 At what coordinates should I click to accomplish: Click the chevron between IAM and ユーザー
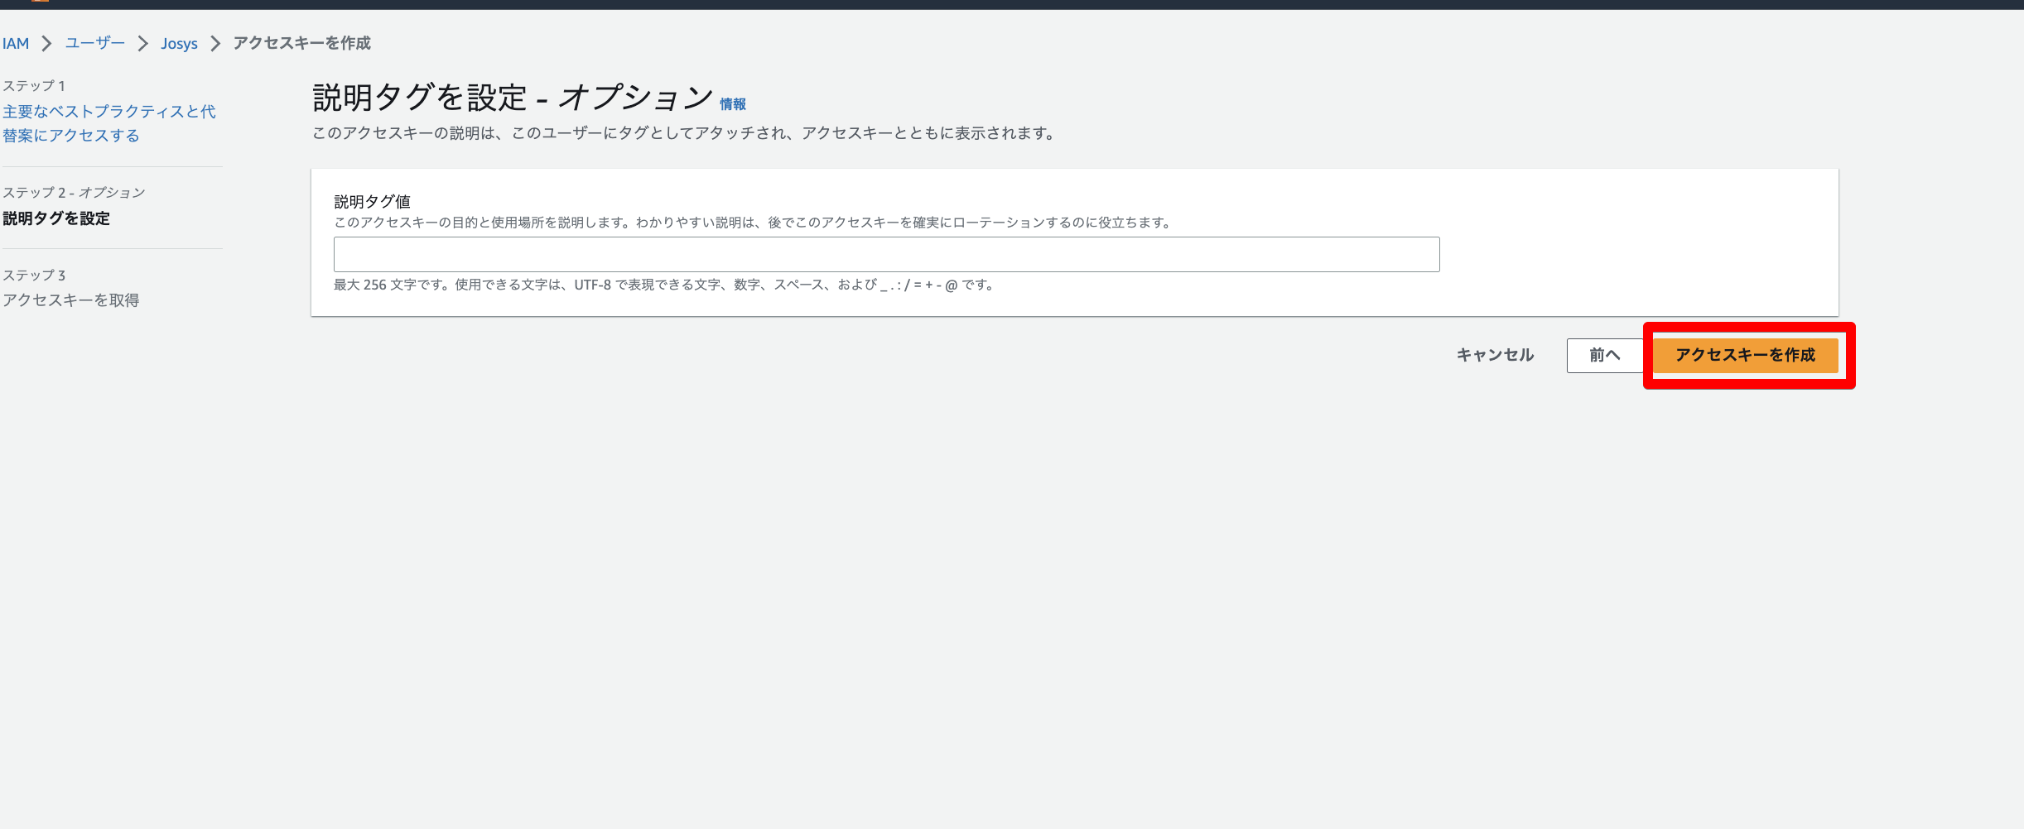point(47,44)
